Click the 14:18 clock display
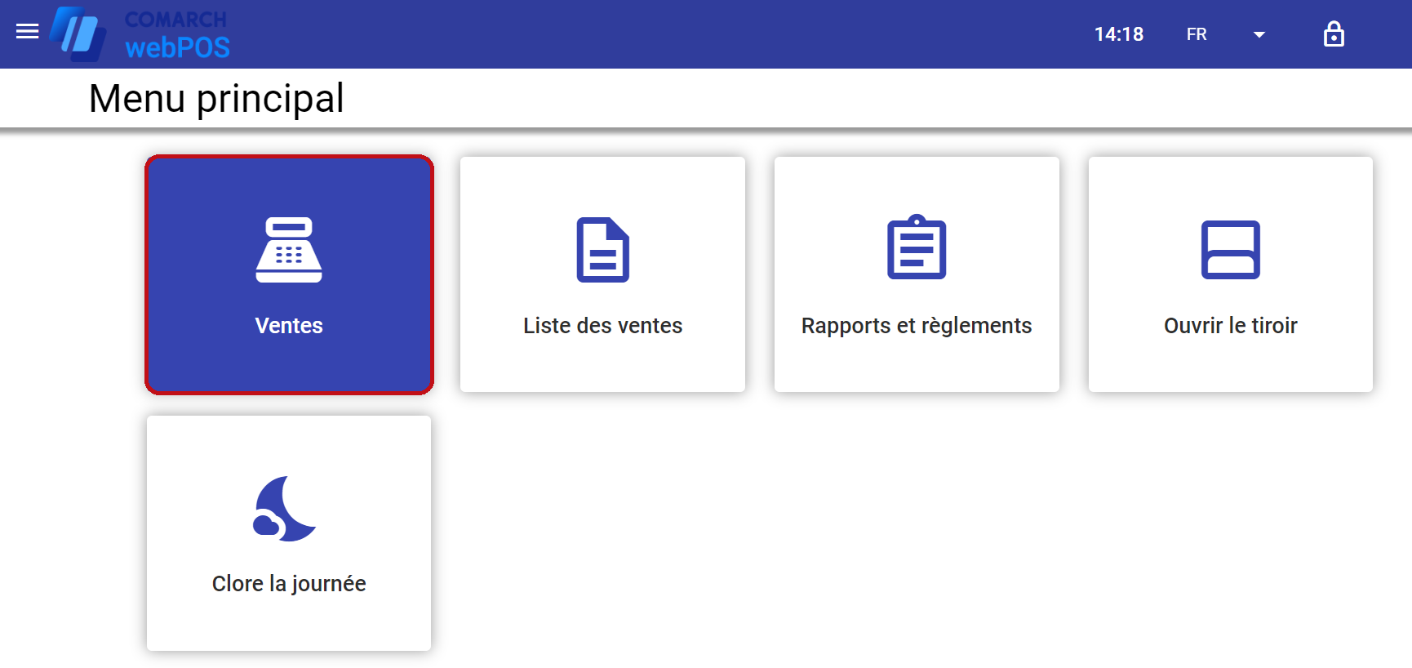1412x668 pixels. [1119, 34]
